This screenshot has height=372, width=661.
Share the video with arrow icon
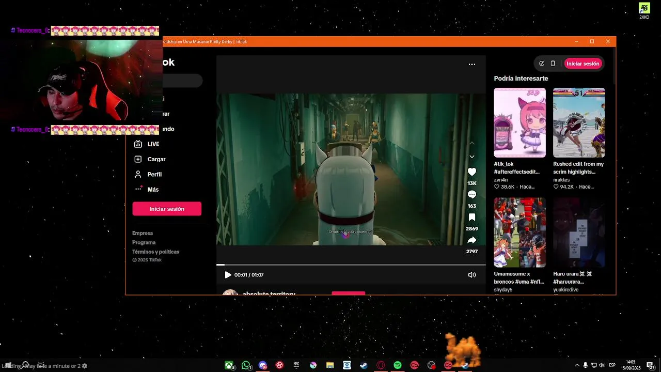pos(471,240)
